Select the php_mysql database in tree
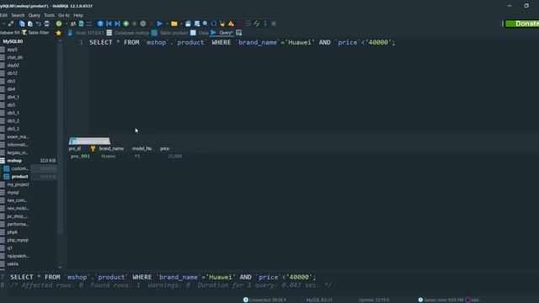This screenshot has width=539, height=303. [18, 240]
